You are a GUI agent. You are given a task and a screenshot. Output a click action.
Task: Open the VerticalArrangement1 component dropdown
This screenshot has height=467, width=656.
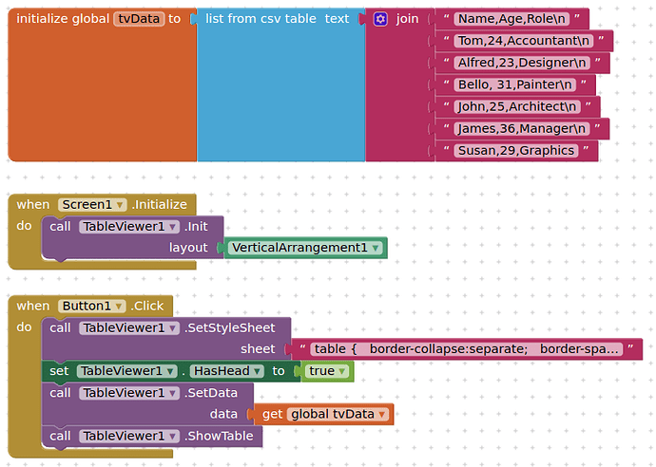305,248
